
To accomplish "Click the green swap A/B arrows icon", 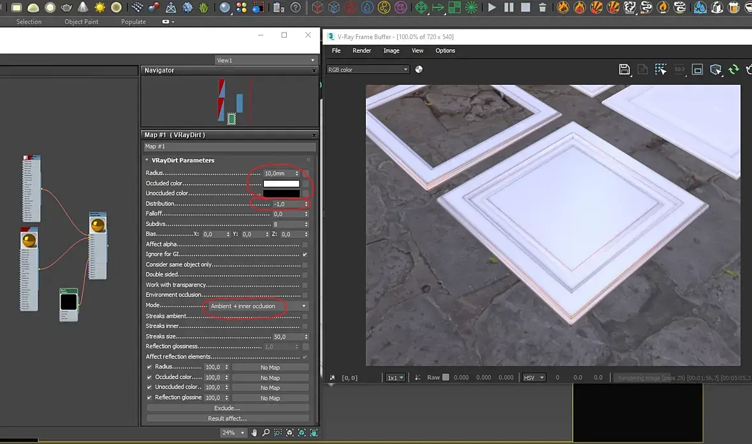I will pos(734,69).
